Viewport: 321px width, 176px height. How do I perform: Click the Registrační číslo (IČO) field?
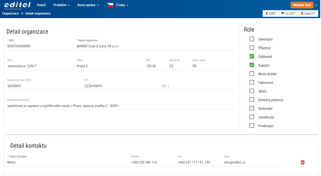(45, 86)
